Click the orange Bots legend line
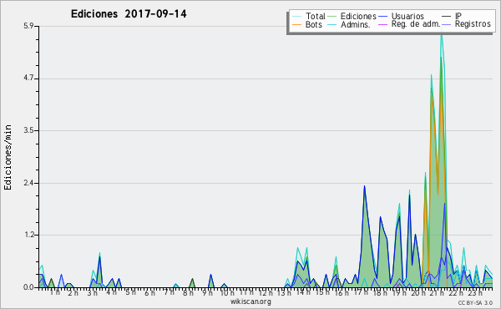 pos(296,24)
